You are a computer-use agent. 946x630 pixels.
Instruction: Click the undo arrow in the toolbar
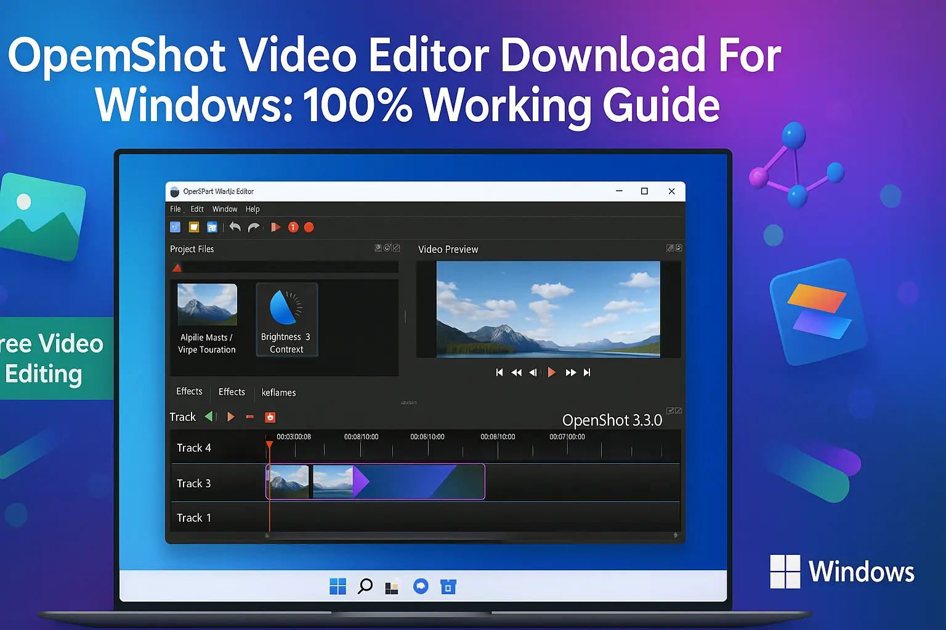[x=235, y=227]
